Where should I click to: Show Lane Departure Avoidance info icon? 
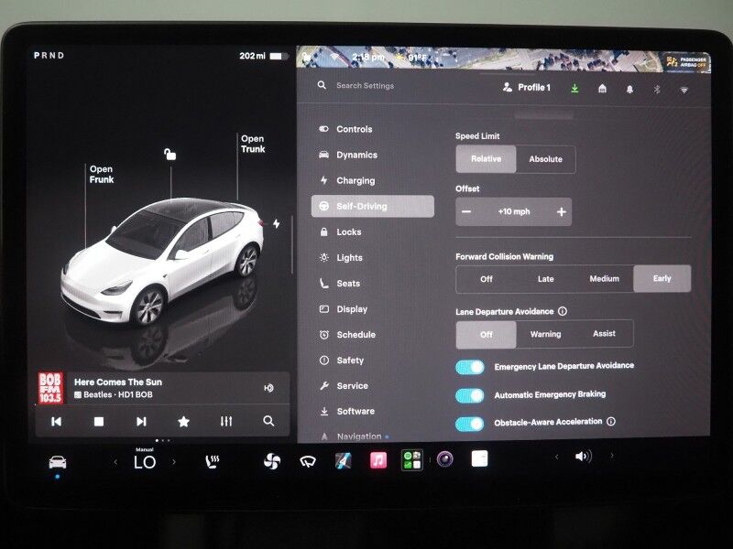563,311
